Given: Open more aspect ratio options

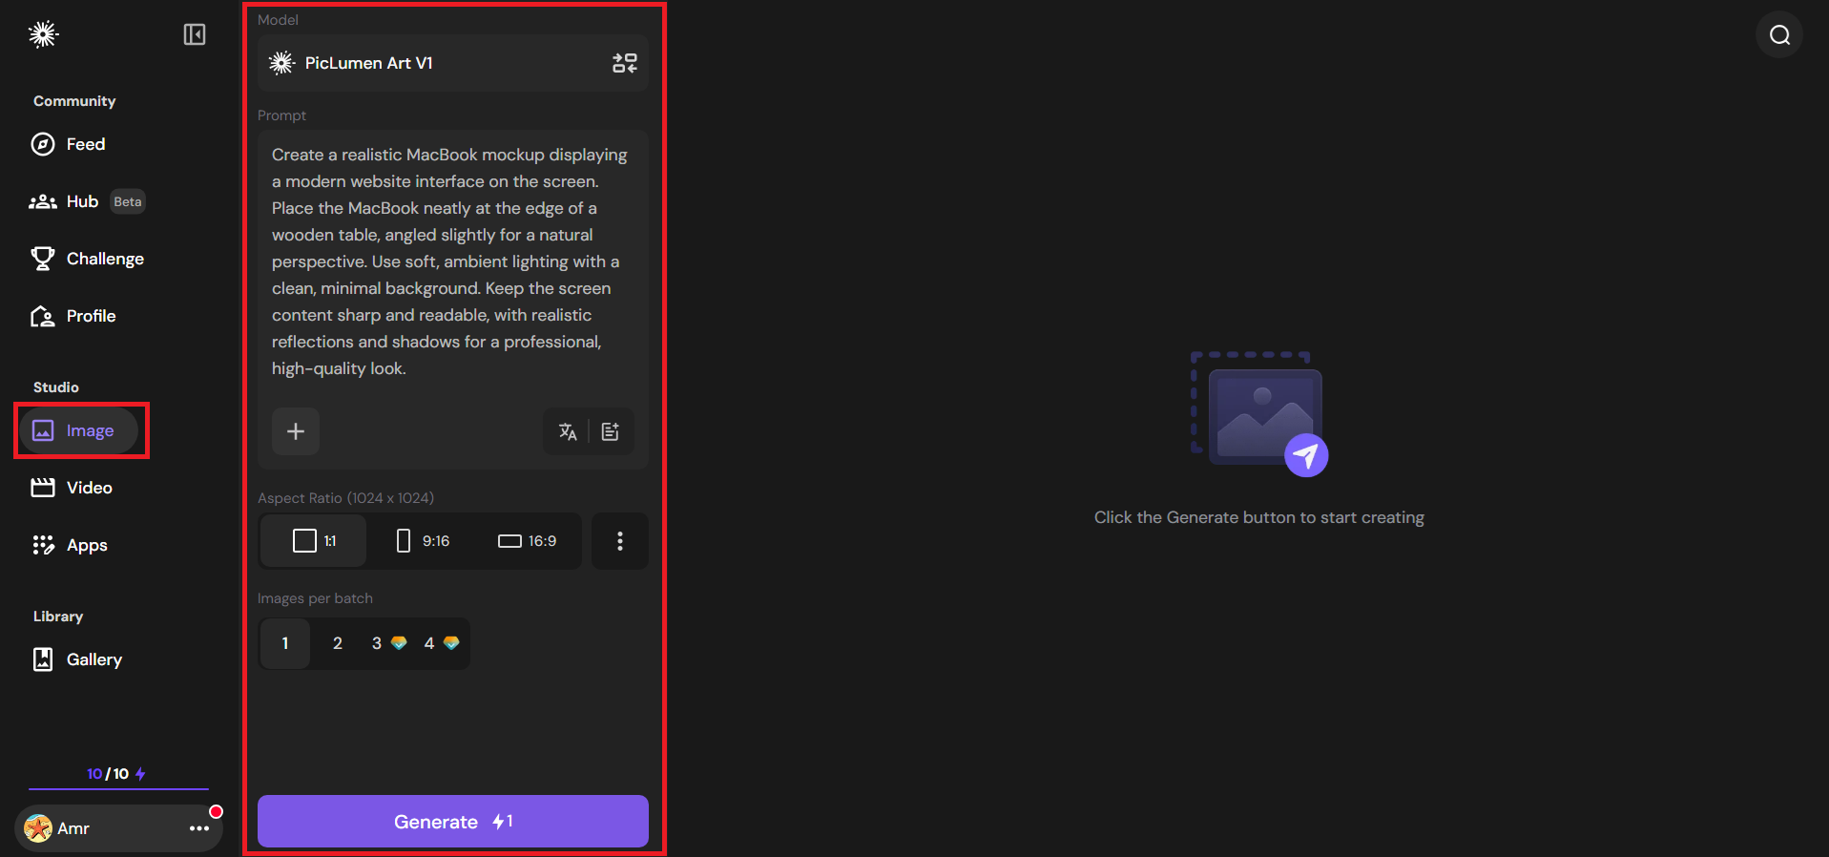Looking at the screenshot, I should pyautogui.click(x=620, y=541).
